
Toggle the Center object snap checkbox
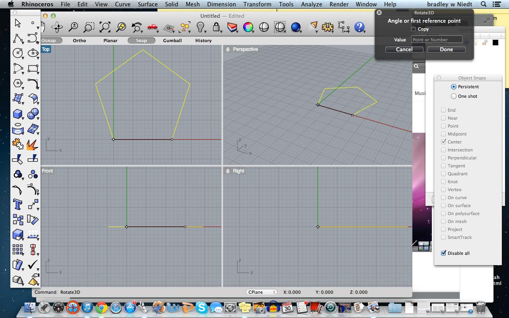point(443,142)
